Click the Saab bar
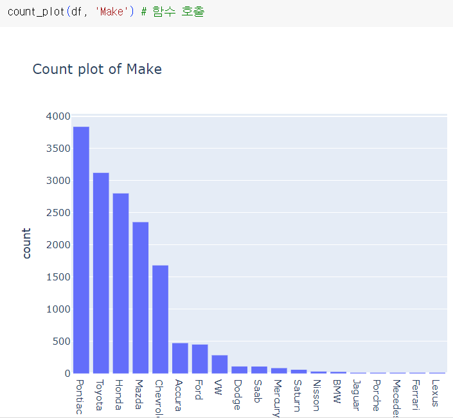Viewport: 453px width, 418px height. [259, 370]
